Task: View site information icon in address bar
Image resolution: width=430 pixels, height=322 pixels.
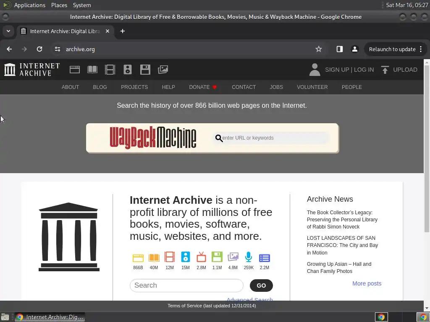Action: click(57, 49)
